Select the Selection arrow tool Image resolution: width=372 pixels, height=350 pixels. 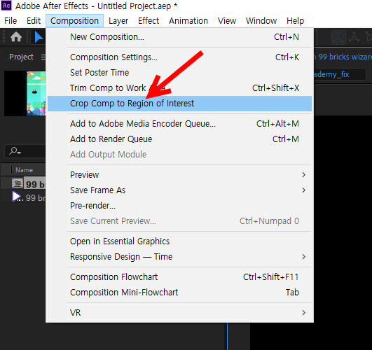point(39,37)
